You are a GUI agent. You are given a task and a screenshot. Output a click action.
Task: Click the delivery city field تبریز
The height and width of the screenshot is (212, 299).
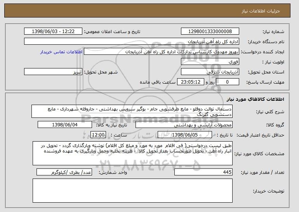point(53,72)
